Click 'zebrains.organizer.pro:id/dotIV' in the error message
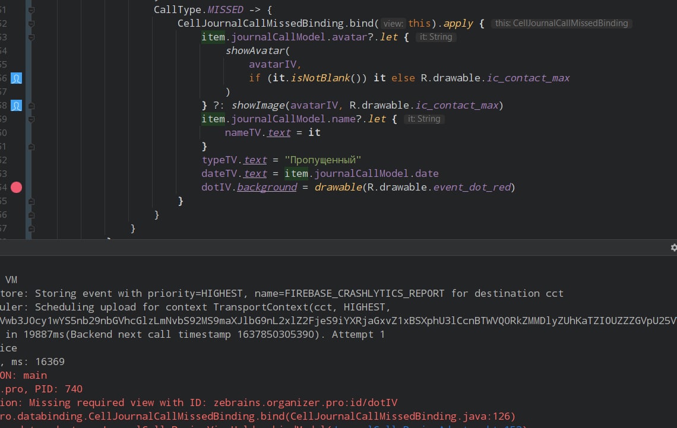This screenshot has width=677, height=428. [x=305, y=402]
